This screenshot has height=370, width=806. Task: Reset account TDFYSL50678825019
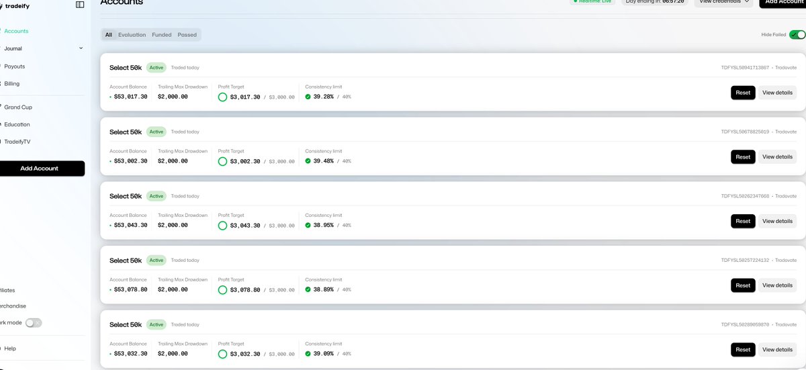coord(743,157)
